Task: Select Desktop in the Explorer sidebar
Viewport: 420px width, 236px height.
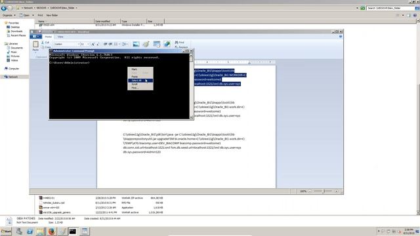Action: pos(13,27)
